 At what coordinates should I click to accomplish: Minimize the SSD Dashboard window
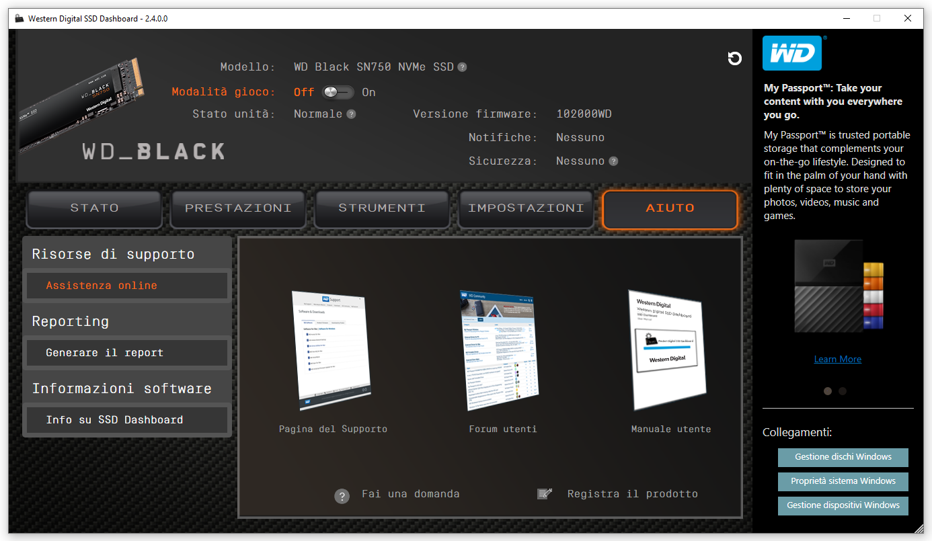click(846, 19)
